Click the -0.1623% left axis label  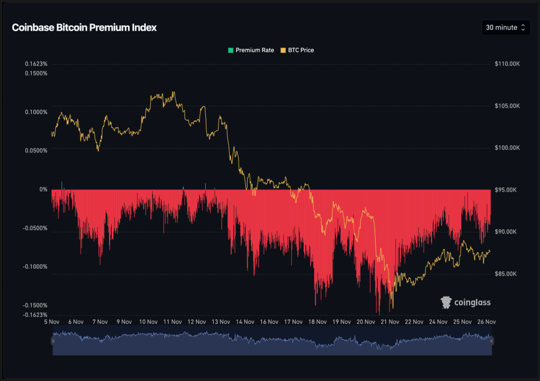(36, 314)
